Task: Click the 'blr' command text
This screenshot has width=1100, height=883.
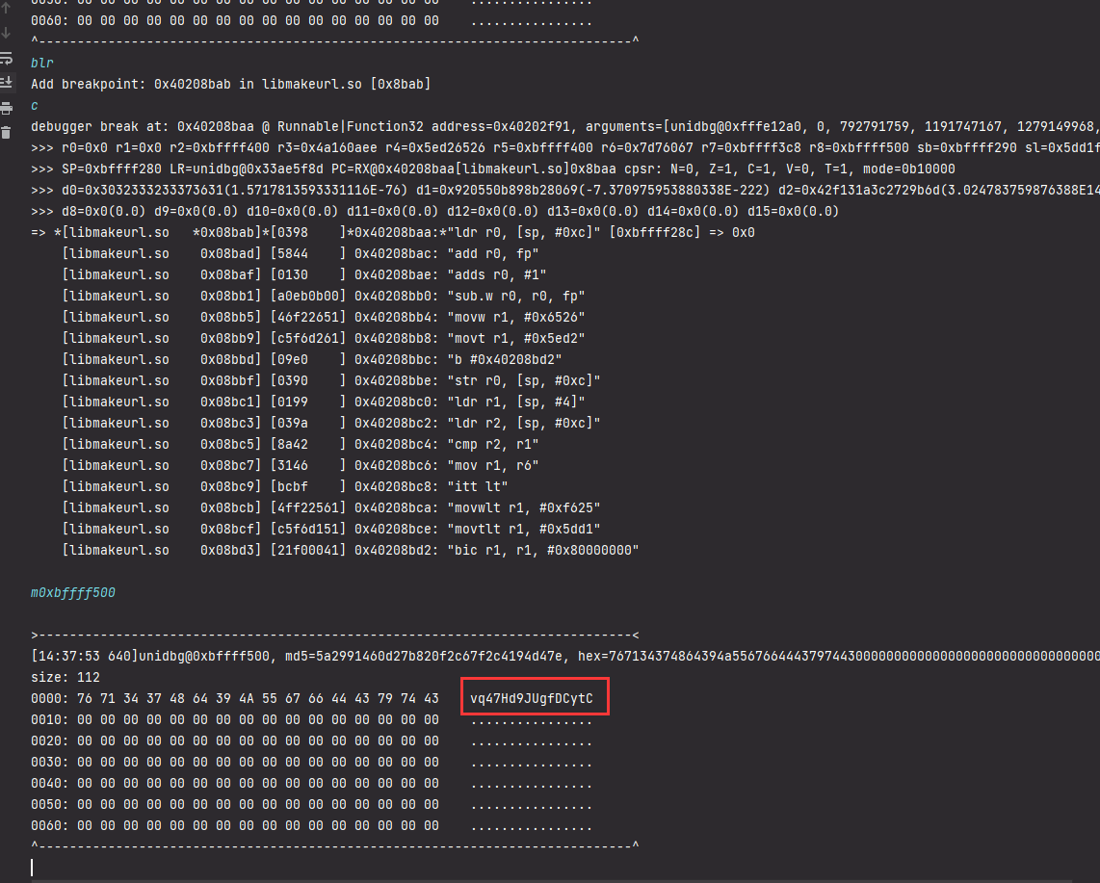Action: tap(42, 64)
